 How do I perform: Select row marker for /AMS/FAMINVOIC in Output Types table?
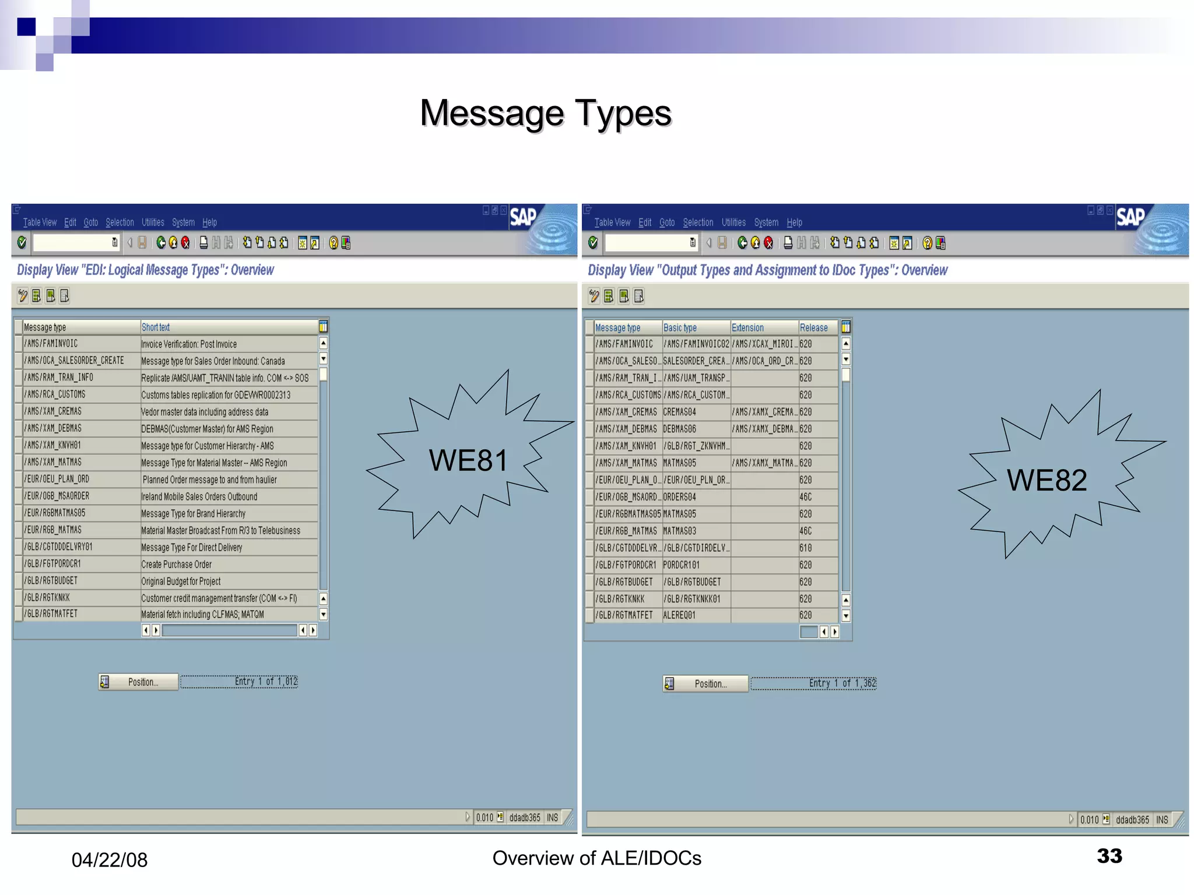(x=590, y=344)
